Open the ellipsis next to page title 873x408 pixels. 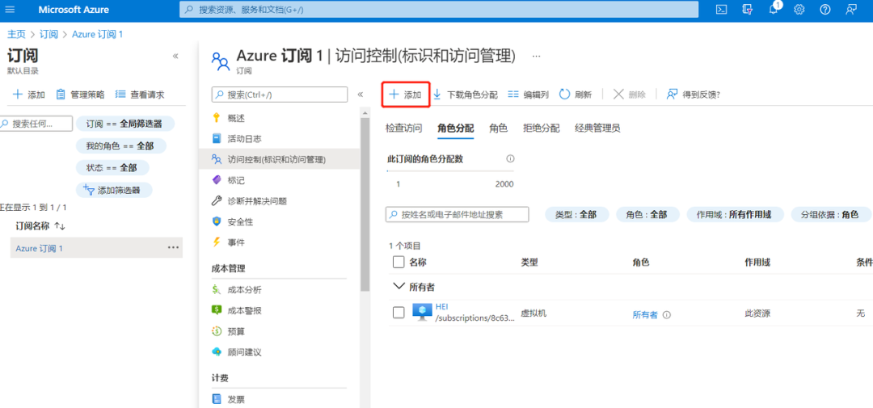(536, 57)
